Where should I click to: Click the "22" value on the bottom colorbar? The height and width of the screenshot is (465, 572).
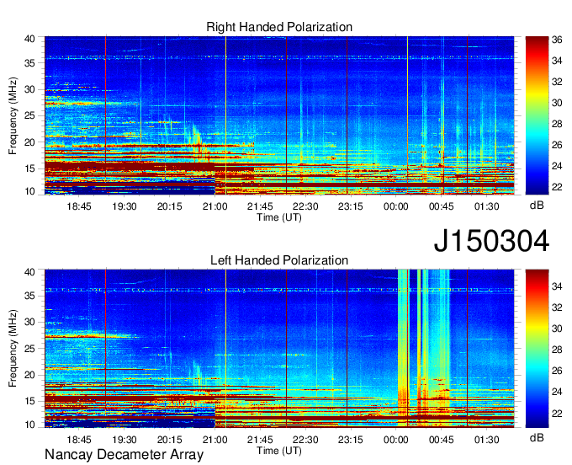click(x=557, y=413)
